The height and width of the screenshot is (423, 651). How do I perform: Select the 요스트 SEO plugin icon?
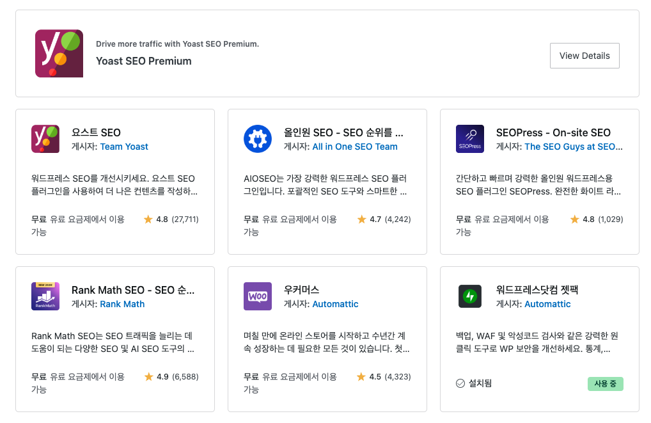coord(45,138)
